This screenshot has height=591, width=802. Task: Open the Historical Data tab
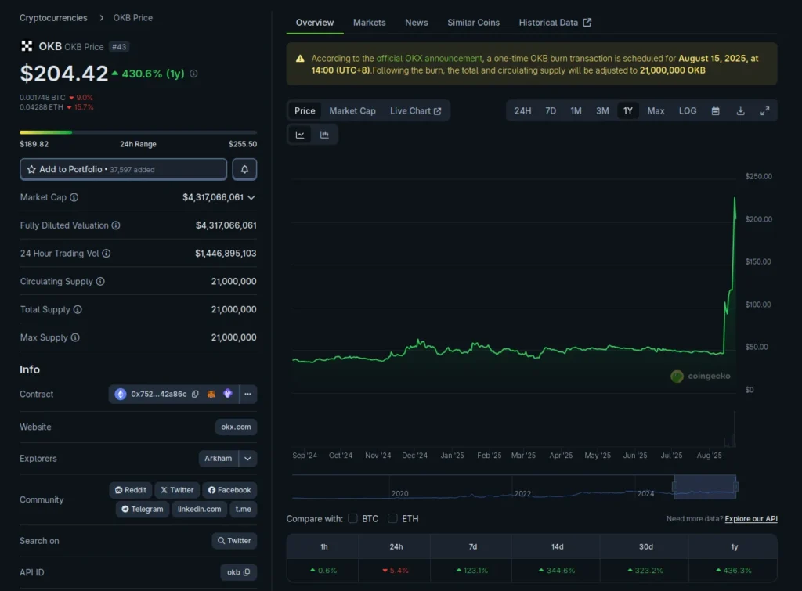click(555, 23)
